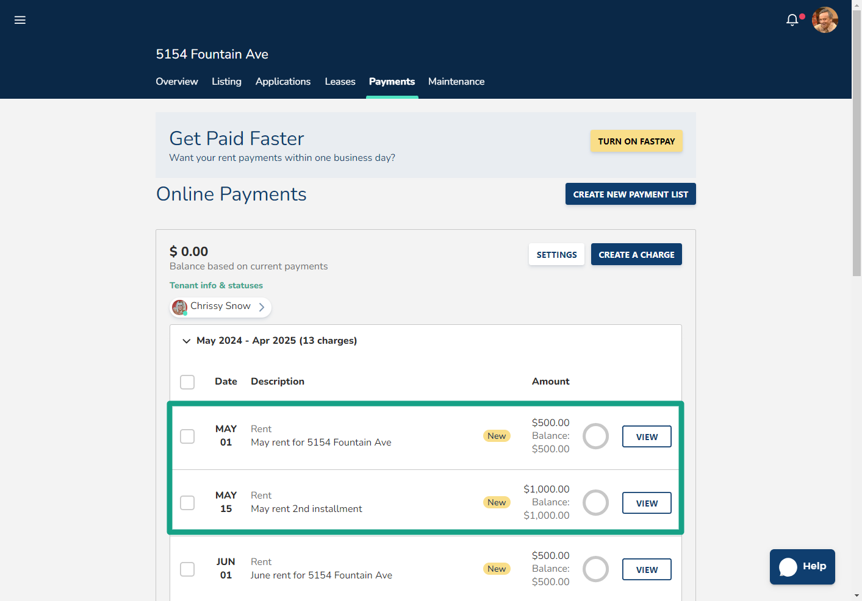The height and width of the screenshot is (601, 862).
Task: Go to the Leases tab
Action: coord(340,82)
